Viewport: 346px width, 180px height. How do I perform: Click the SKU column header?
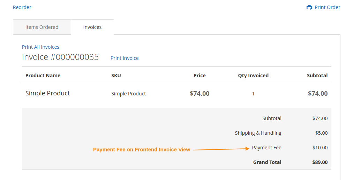pyautogui.click(x=116, y=76)
